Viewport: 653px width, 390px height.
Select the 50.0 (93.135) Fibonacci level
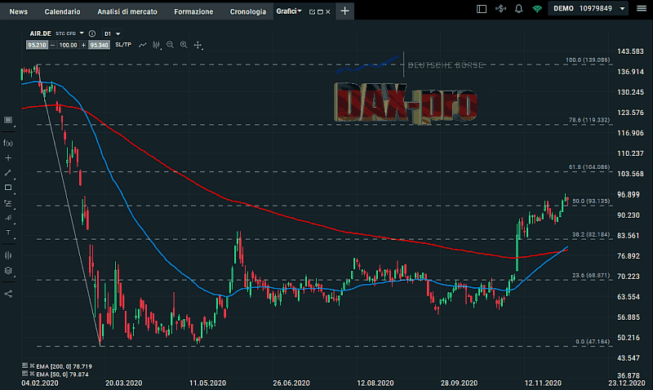click(x=590, y=201)
